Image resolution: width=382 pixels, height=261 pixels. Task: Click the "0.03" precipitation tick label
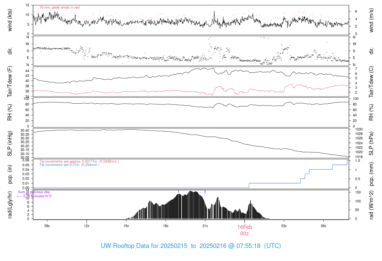(26, 174)
